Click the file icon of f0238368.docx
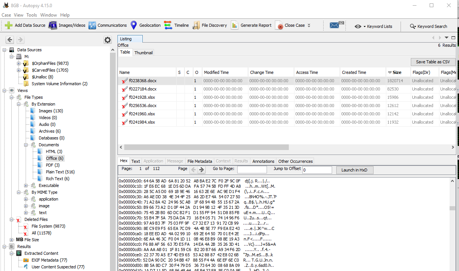Viewport: 459px width, 271px height. pos(124,81)
